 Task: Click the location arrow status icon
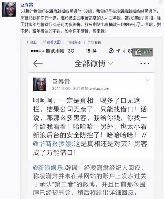[x=118, y=51]
